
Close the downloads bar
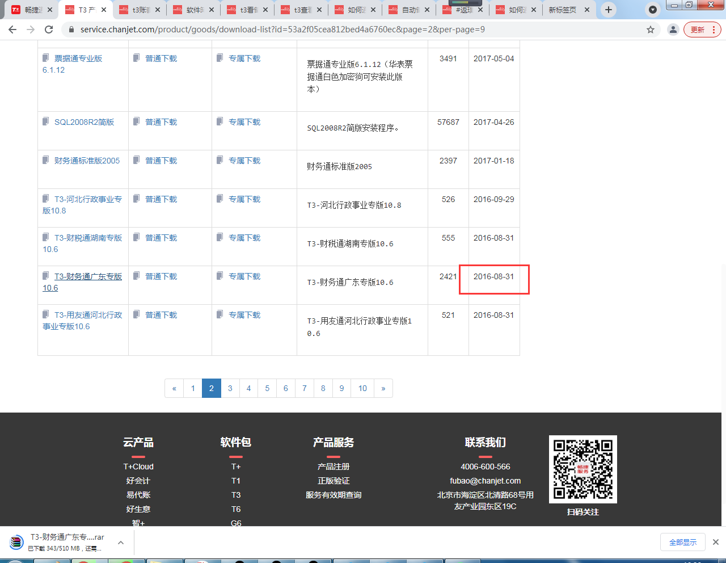point(716,542)
